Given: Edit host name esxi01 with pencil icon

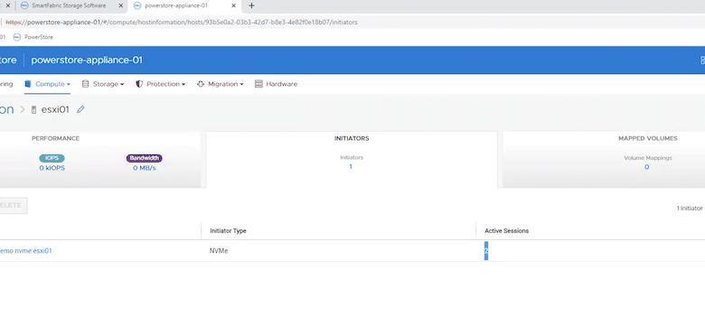Looking at the screenshot, I should [80, 109].
